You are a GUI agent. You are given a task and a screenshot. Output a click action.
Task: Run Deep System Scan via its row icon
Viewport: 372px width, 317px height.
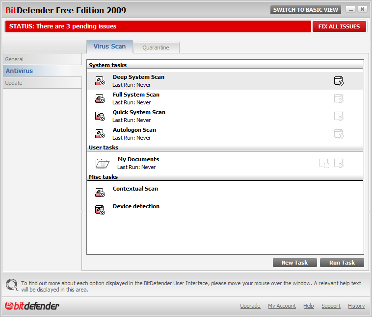click(x=339, y=81)
